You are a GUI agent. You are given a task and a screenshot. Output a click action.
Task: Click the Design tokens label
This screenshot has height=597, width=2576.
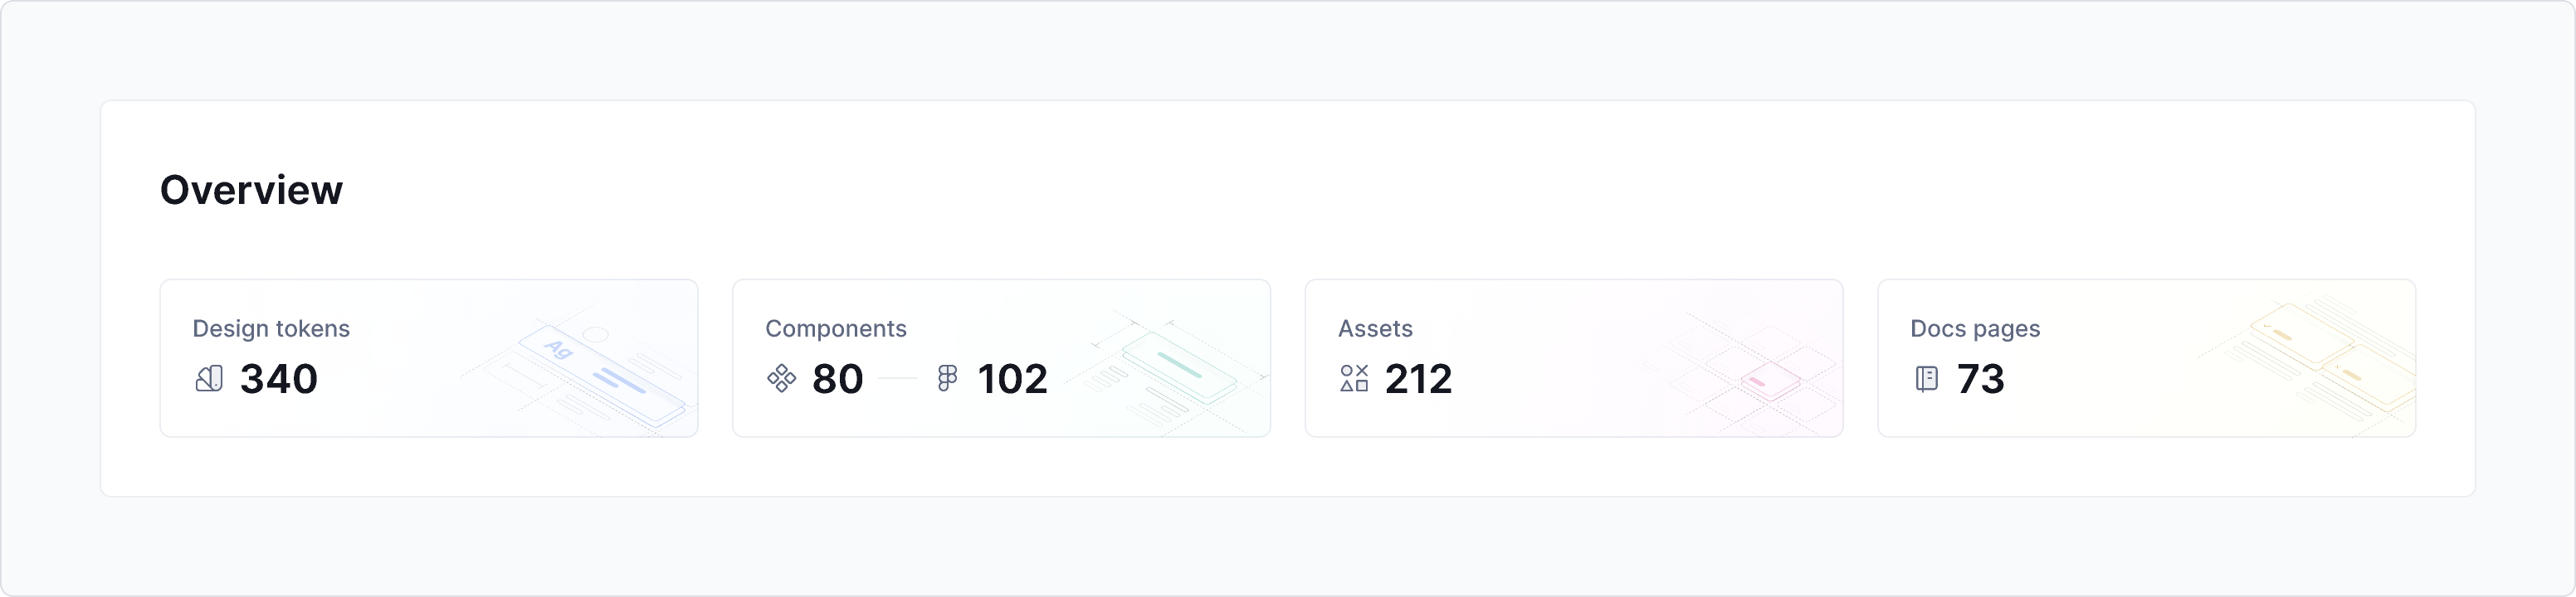point(272,328)
